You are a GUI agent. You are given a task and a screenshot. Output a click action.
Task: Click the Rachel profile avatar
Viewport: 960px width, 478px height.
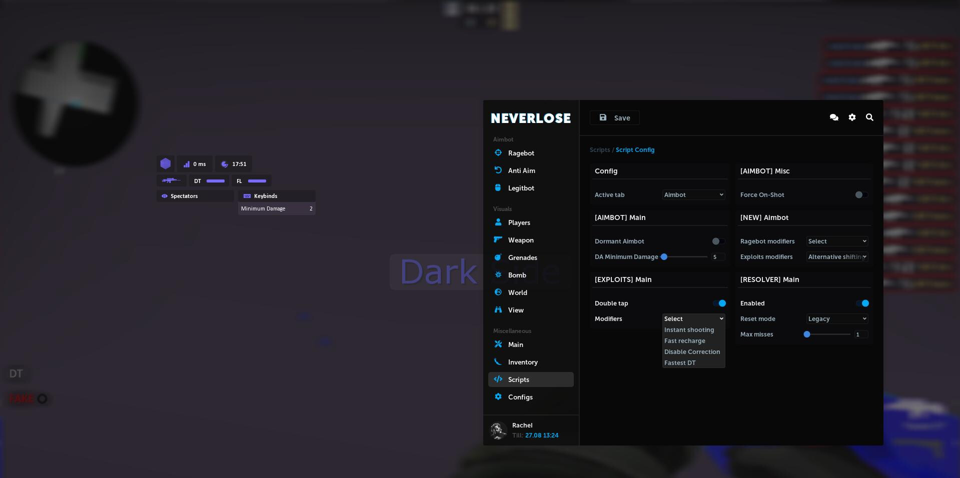pyautogui.click(x=498, y=430)
